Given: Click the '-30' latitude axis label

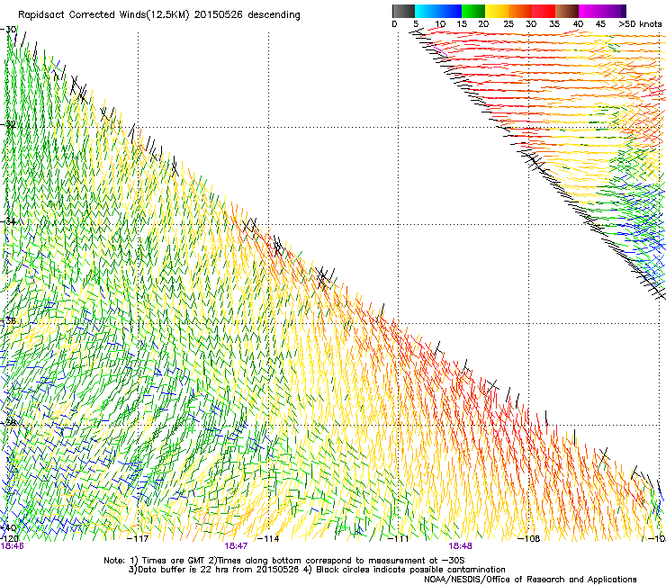Looking at the screenshot, I should tap(8, 30).
